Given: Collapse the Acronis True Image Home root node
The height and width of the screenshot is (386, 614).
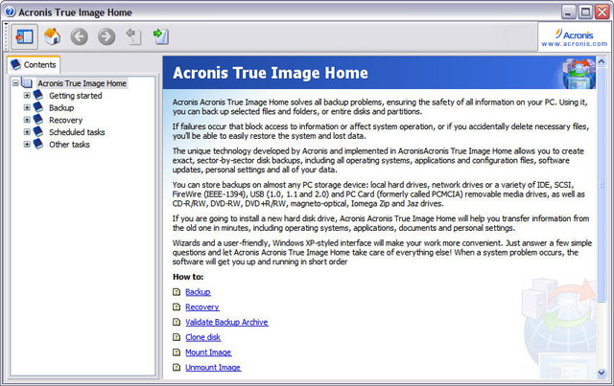Looking at the screenshot, I should (15, 83).
